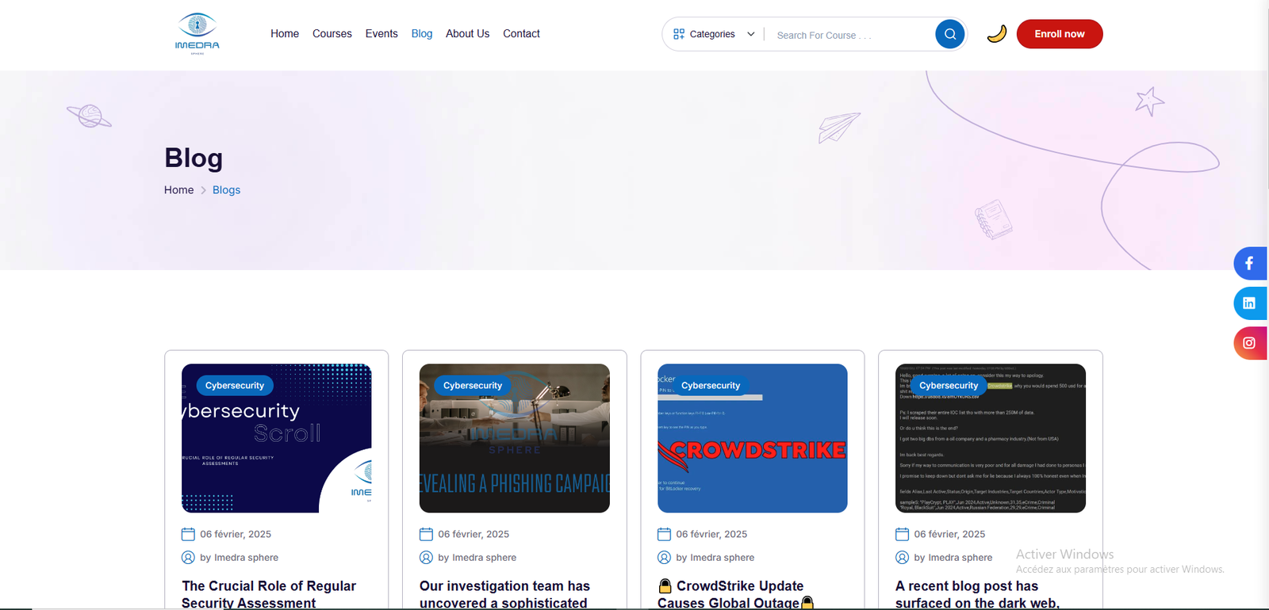Click author avatar icon on CrowdStrike card
The width and height of the screenshot is (1269, 610).
click(x=664, y=558)
